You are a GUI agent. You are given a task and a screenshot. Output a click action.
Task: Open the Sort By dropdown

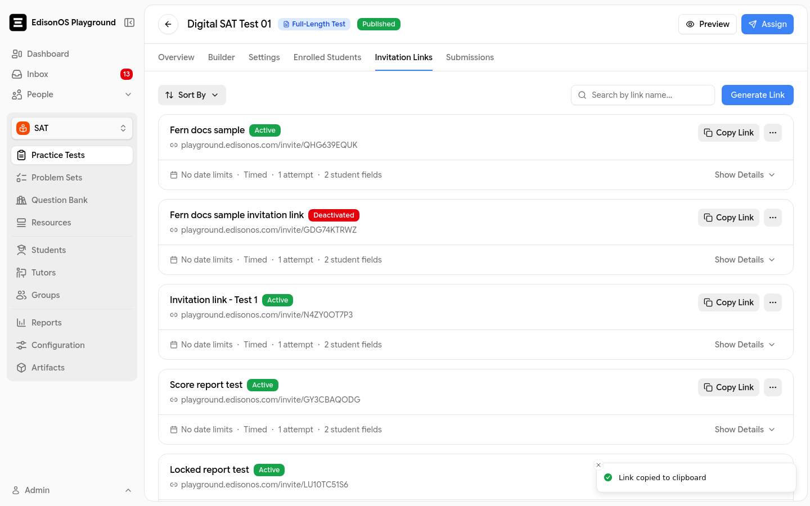tap(192, 95)
